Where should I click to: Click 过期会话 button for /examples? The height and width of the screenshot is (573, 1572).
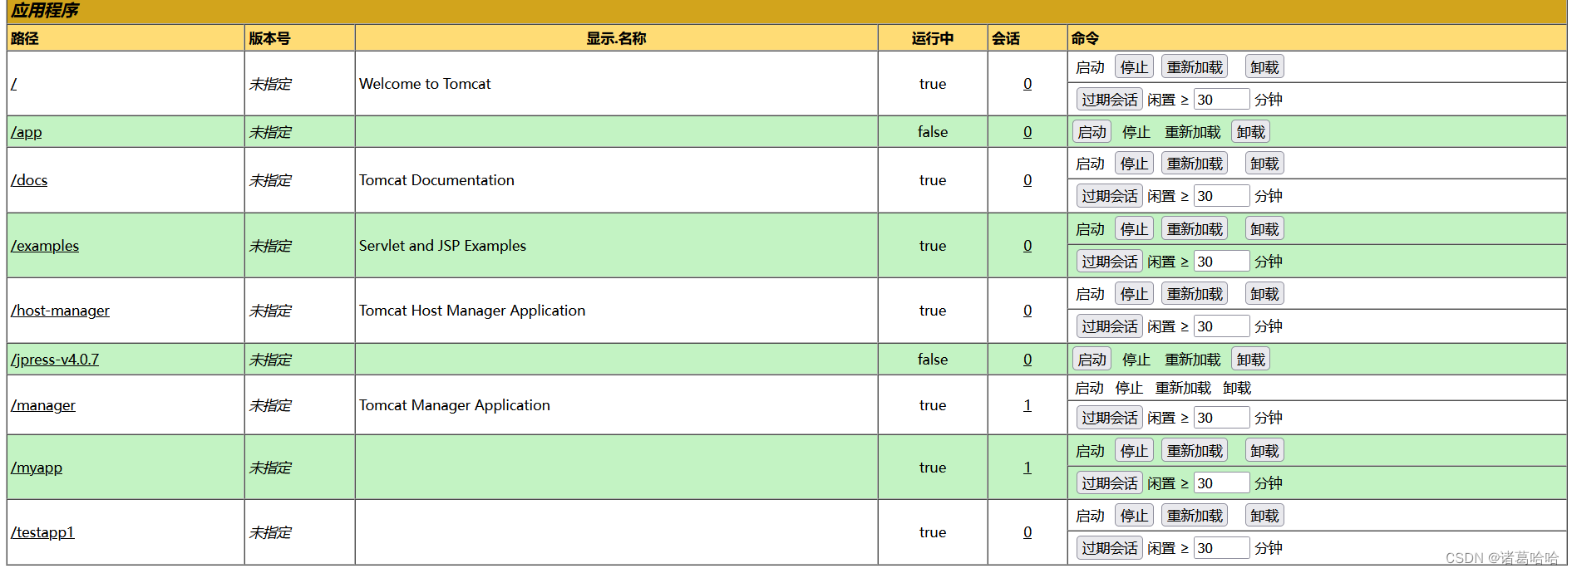[x=1109, y=262]
